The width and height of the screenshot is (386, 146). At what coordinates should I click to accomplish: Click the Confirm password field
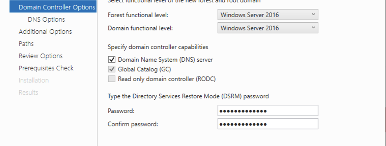click(x=268, y=124)
